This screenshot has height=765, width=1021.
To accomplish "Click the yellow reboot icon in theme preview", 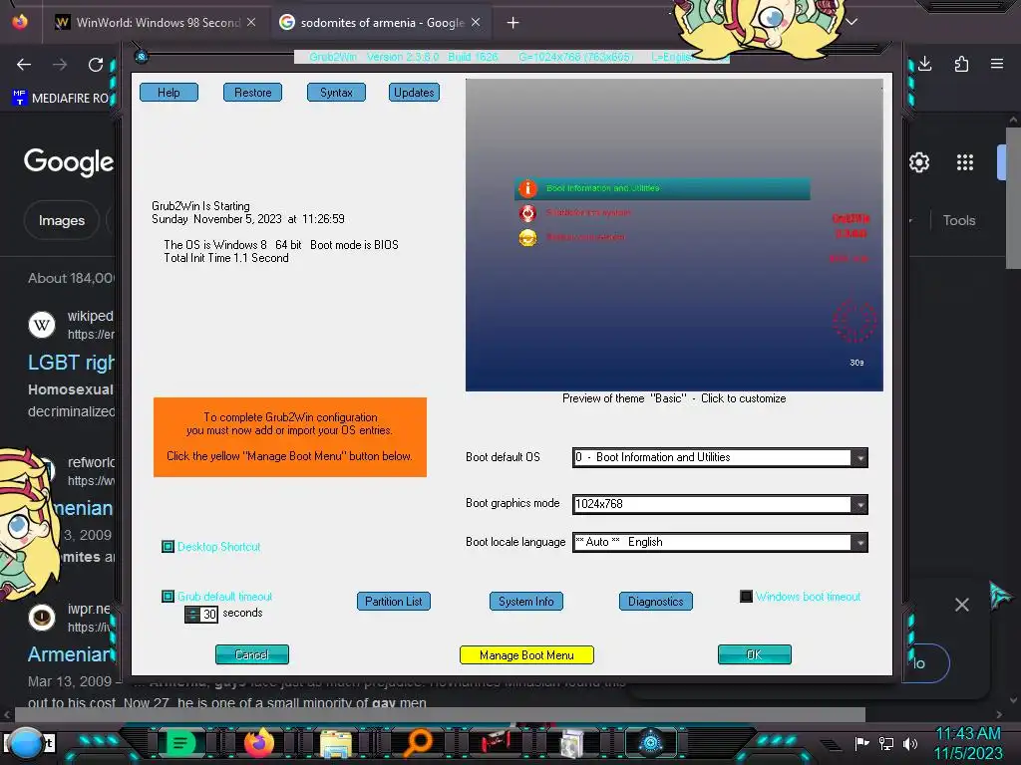I will coord(527,237).
